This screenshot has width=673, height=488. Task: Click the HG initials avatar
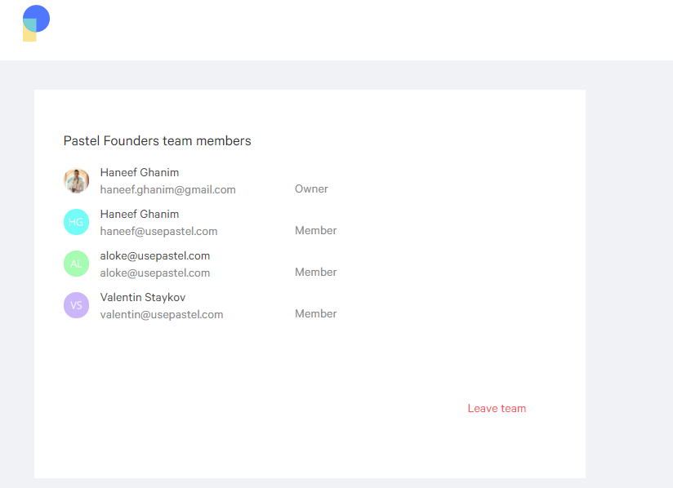point(77,222)
